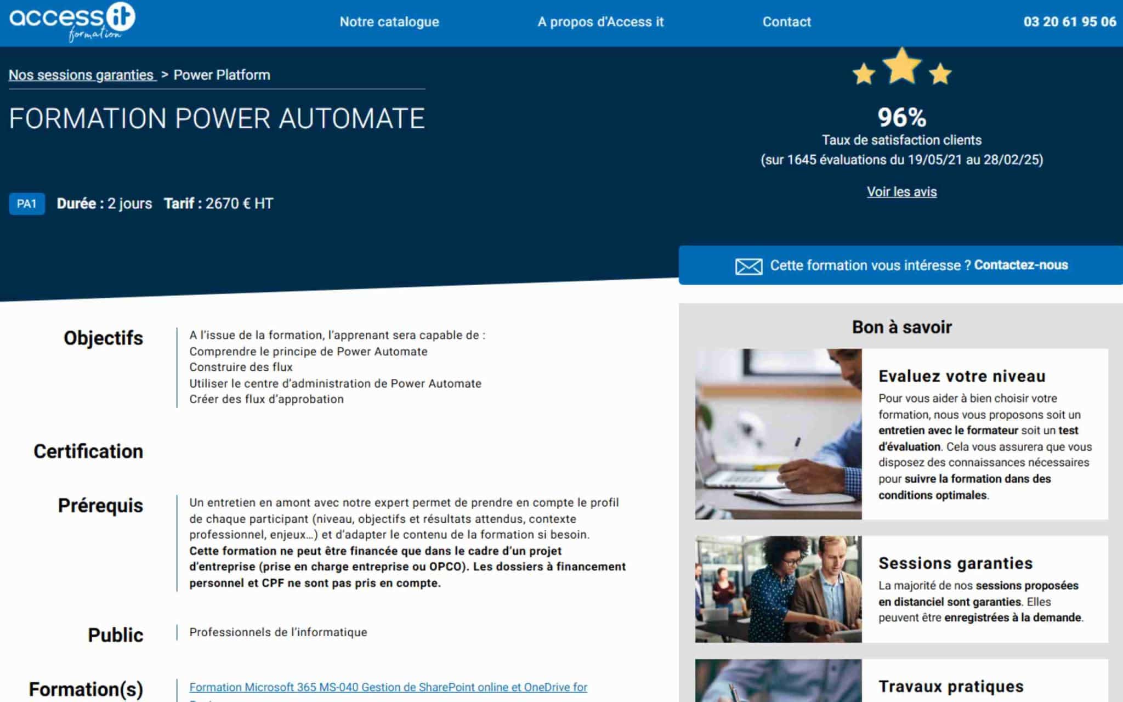
Task: Click the phone number 03 20 61 95 06
Action: click(1070, 22)
